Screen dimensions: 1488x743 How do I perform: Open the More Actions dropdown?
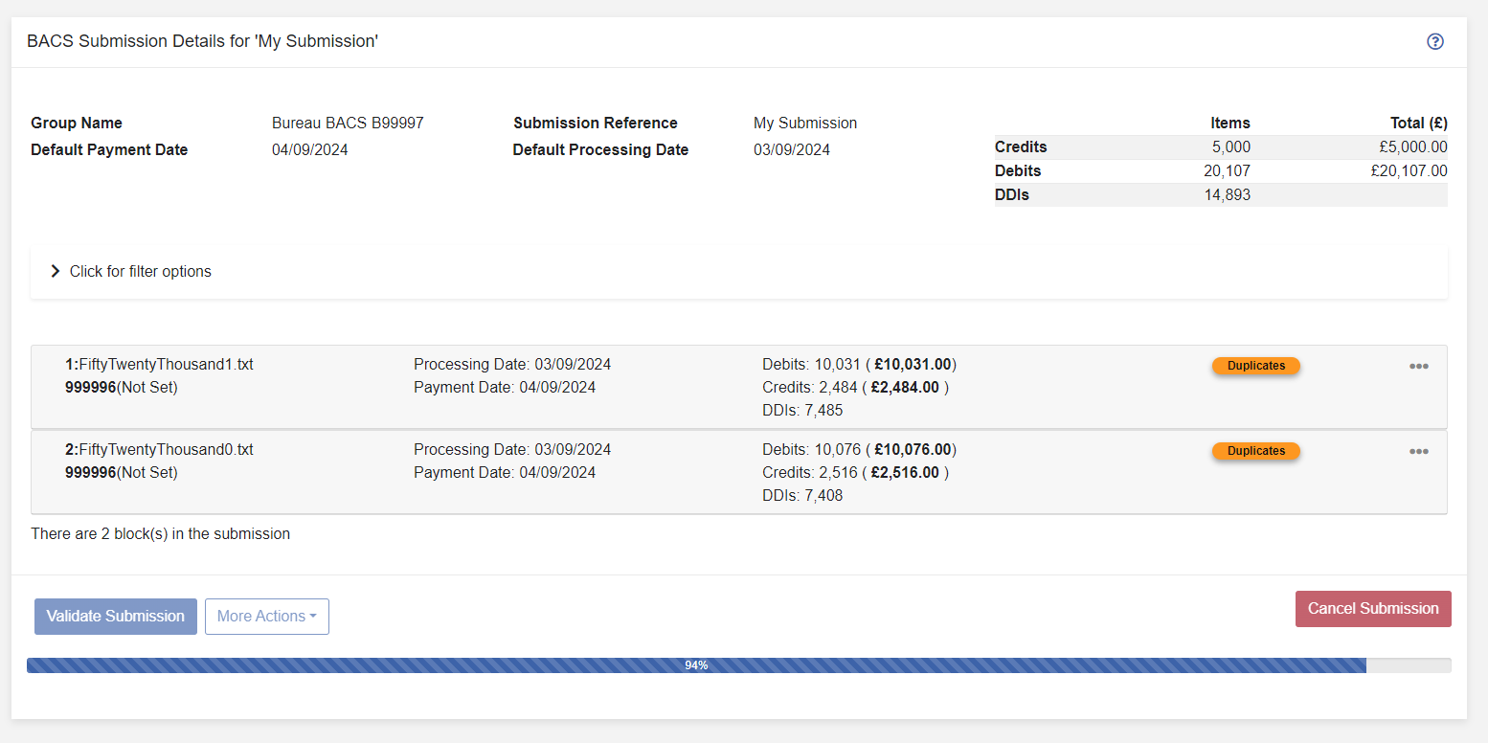point(266,617)
